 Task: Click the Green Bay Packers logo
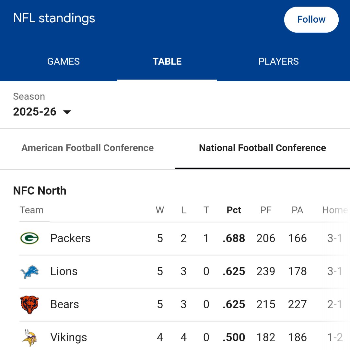[29, 238]
